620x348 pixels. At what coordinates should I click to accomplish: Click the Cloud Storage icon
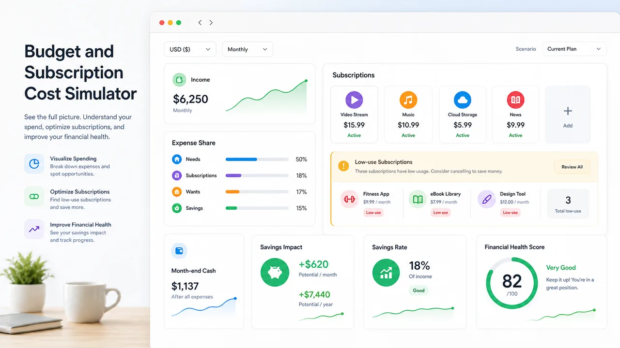(x=463, y=100)
